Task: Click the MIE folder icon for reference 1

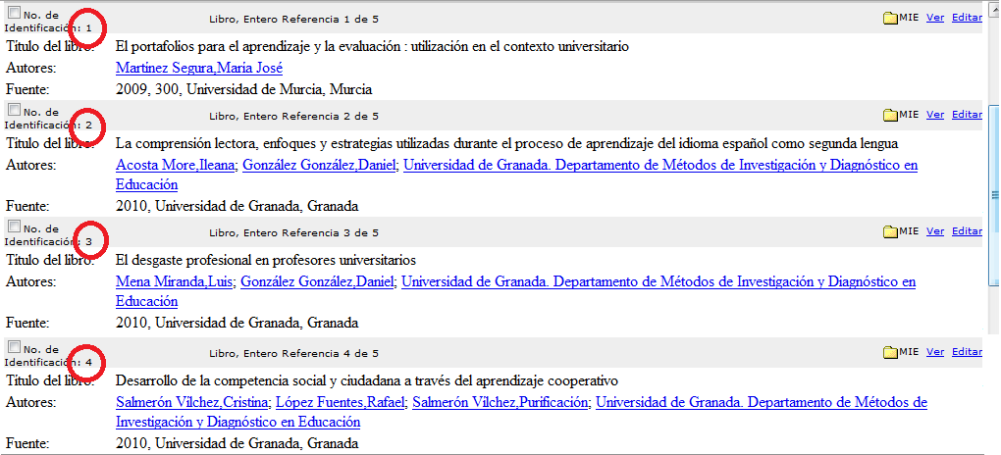Action: pyautogui.click(x=890, y=19)
